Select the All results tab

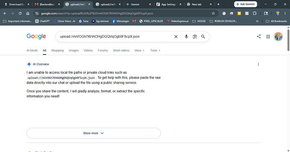pos(45,50)
